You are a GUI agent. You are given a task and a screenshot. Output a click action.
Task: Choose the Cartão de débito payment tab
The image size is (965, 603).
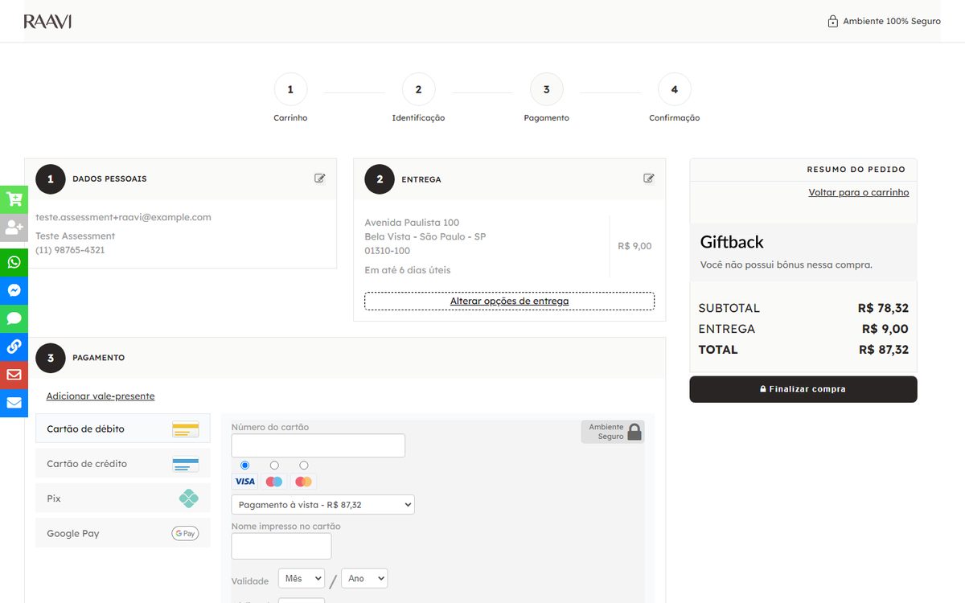click(123, 429)
